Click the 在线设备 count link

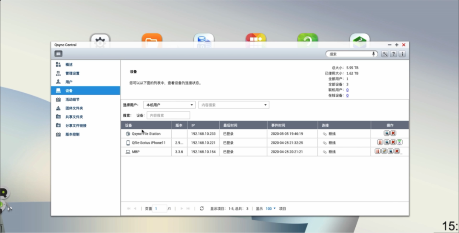point(347,95)
